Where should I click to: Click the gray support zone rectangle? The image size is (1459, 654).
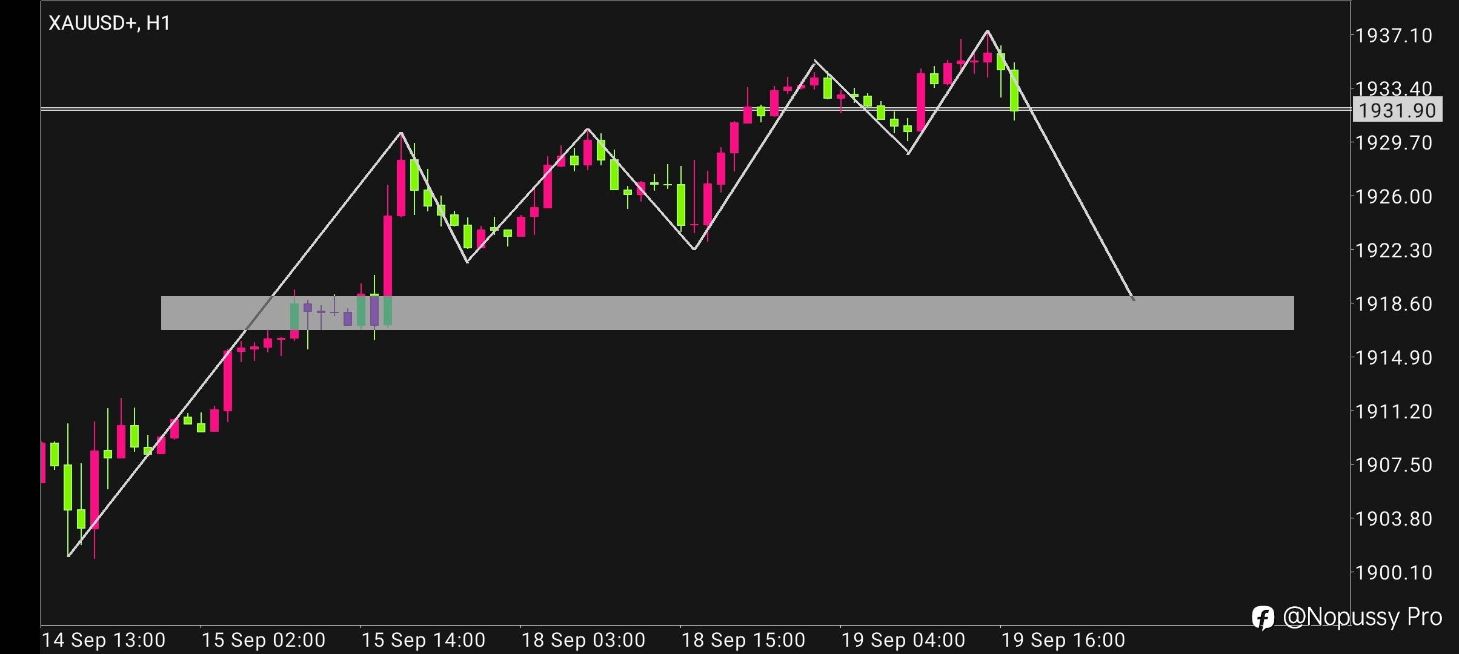tap(727, 313)
